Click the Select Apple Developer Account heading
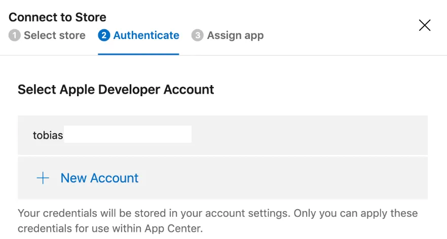The height and width of the screenshot is (239, 447). 116,90
